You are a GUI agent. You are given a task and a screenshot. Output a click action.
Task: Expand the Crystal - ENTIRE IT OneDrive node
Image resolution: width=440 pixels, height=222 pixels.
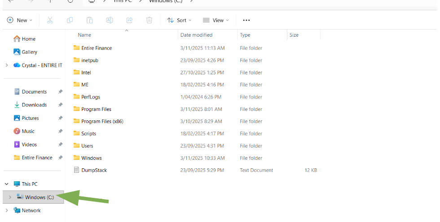point(7,65)
